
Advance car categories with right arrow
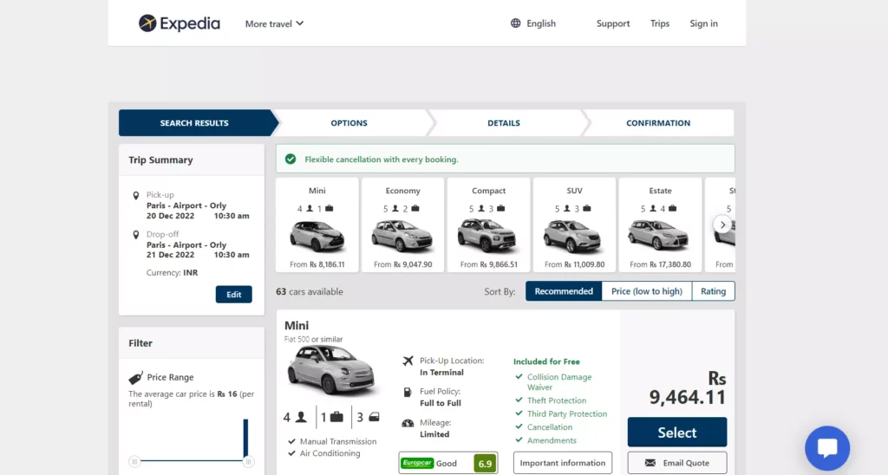coord(722,224)
